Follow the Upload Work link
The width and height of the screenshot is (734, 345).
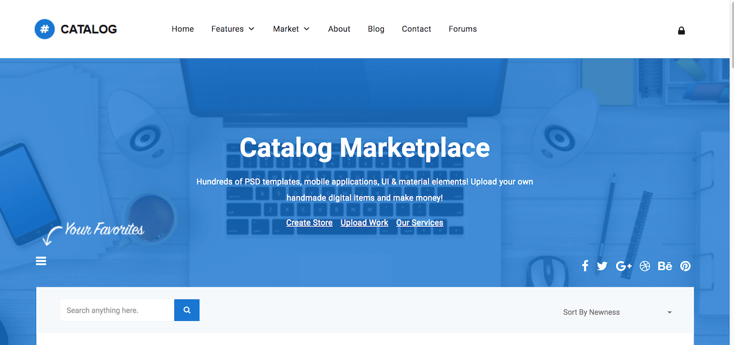(364, 223)
